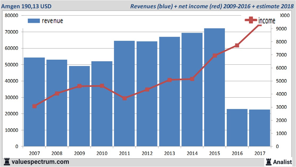Click the 50000 left-axis label
Viewport: 296px width, 167px height.
pyautogui.click(x=11, y=65)
